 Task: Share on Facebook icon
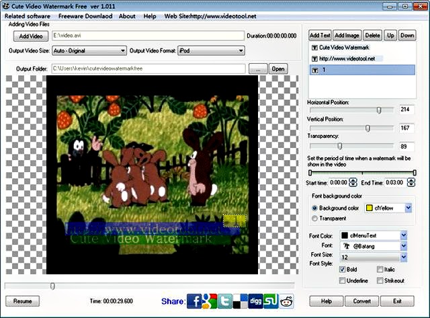194,301
